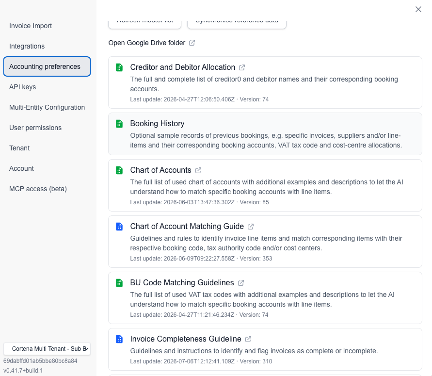Click the text 'Last update: 2026-06-09T09:22:27.558Z · Version: 353'
The width and height of the screenshot is (432, 376).
coord(201,258)
